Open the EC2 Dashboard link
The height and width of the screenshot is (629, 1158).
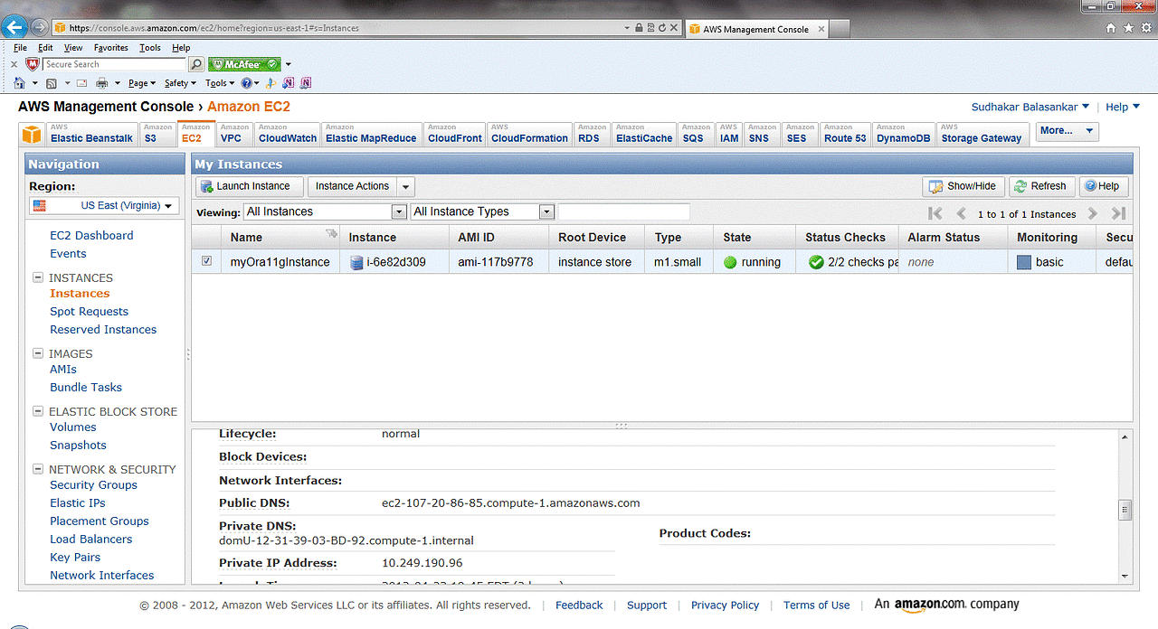coord(91,235)
